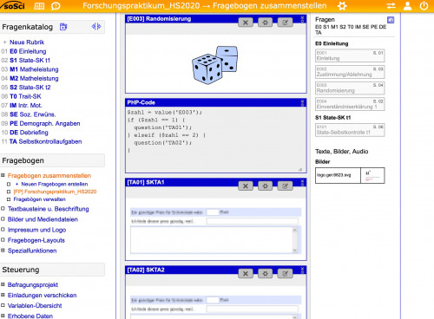Click the Neue Rubrik link
The width and height of the screenshot is (434, 319).
point(27,42)
